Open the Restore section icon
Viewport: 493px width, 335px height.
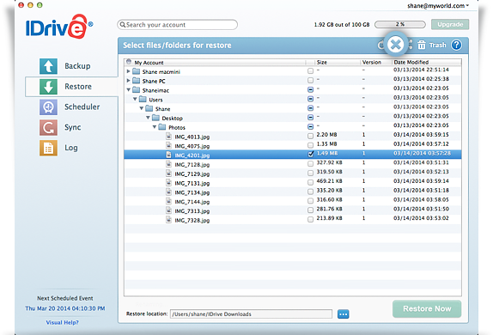point(48,87)
